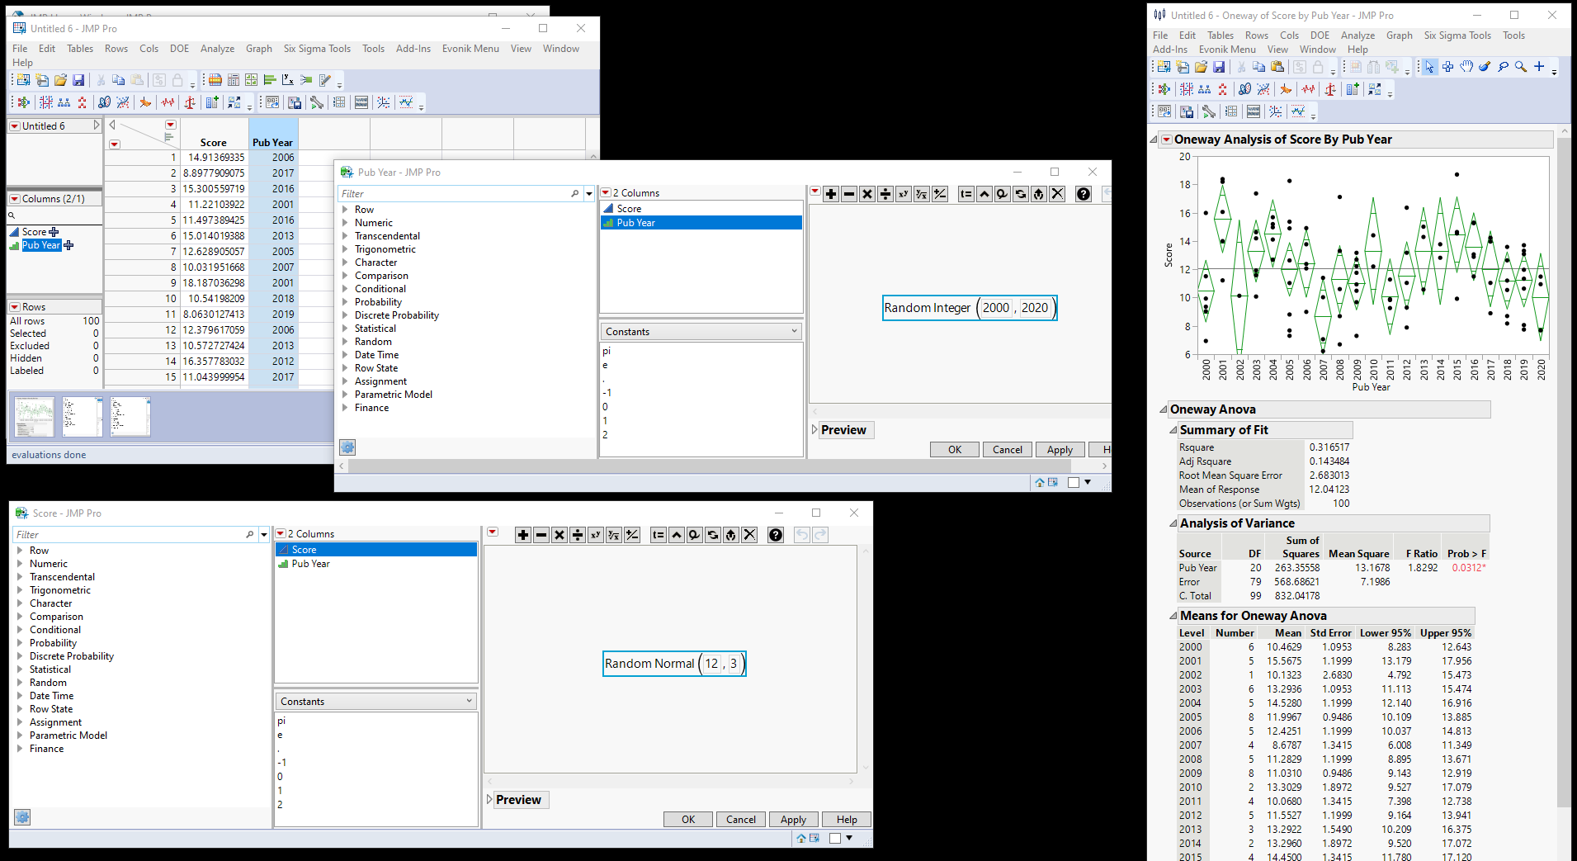Select the grabber hand tool

1466,67
